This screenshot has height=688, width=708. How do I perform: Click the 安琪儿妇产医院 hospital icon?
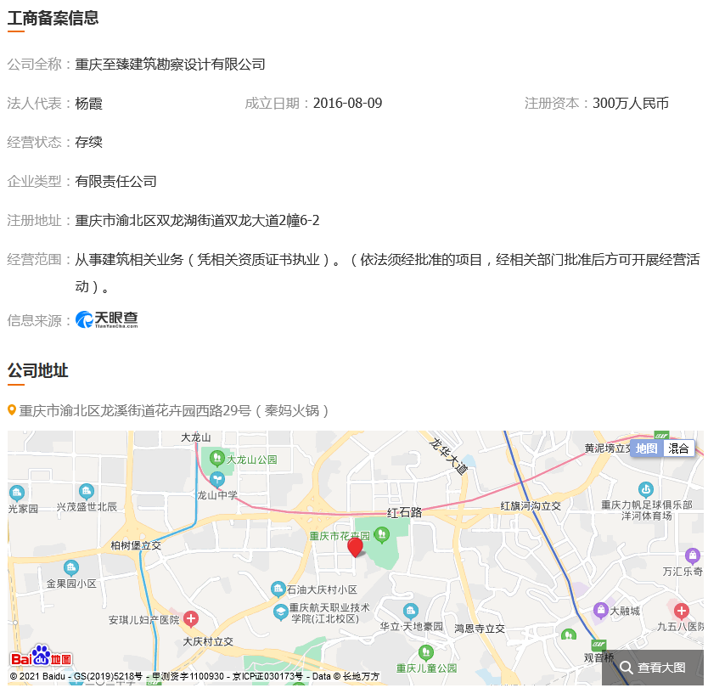(190, 618)
